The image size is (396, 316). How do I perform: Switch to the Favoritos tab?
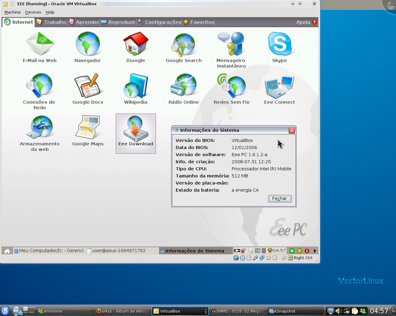pos(199,22)
